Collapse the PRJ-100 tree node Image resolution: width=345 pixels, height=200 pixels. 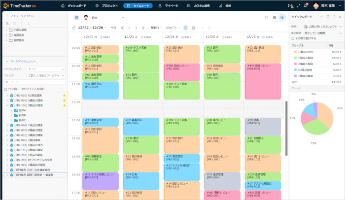pyautogui.click(x=7, y=105)
